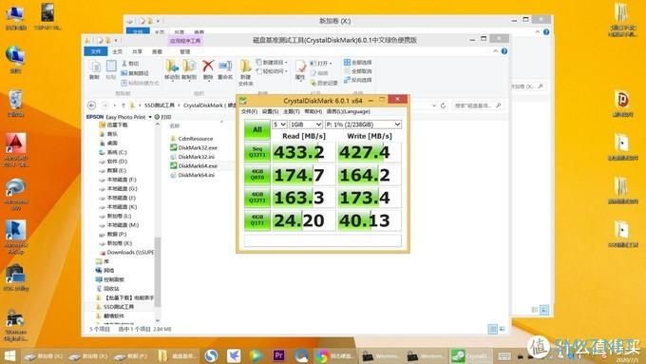646x364 pixels.
Task: Click the comment field below the results
Action: [323, 240]
